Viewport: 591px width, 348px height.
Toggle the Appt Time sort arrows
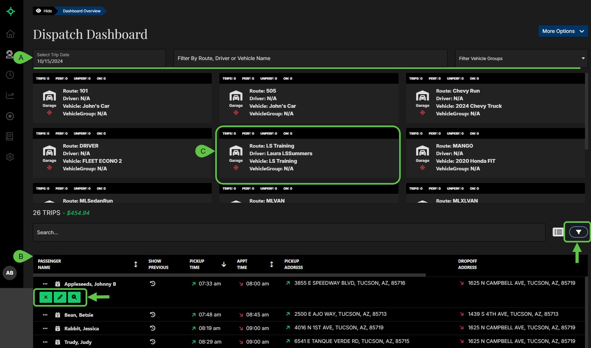pos(271,264)
